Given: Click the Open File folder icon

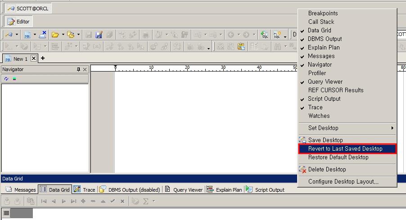Looking at the screenshot, I should (x=55, y=35).
